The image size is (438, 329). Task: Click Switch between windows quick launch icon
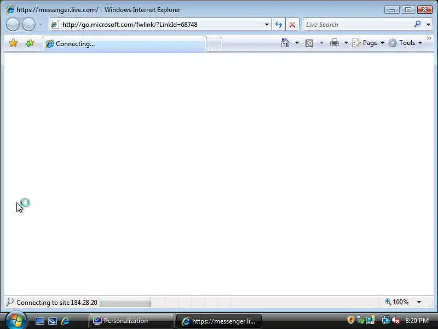click(53, 321)
